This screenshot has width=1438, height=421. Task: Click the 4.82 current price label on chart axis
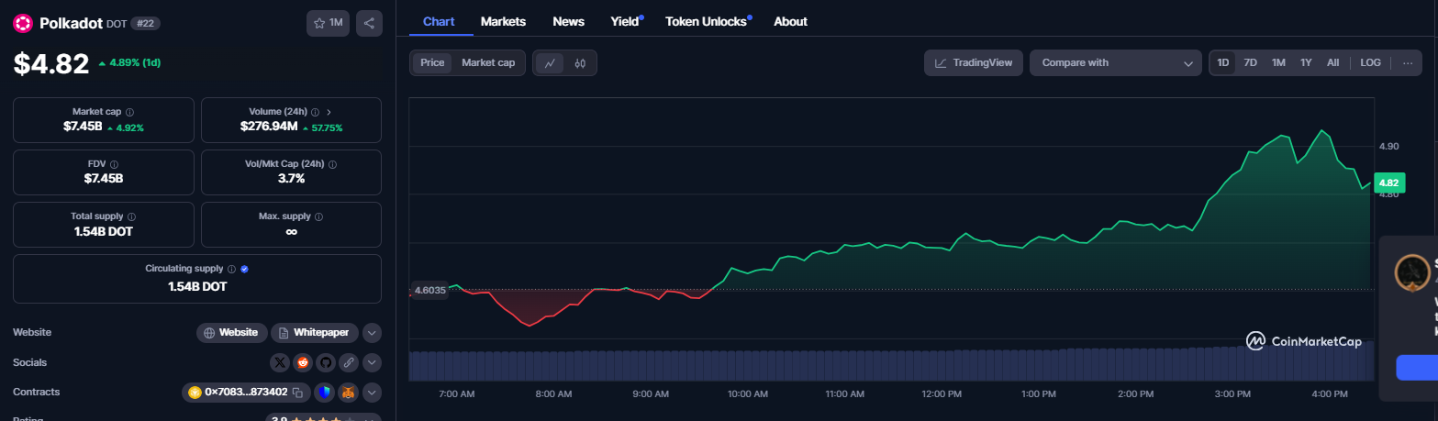[1388, 183]
